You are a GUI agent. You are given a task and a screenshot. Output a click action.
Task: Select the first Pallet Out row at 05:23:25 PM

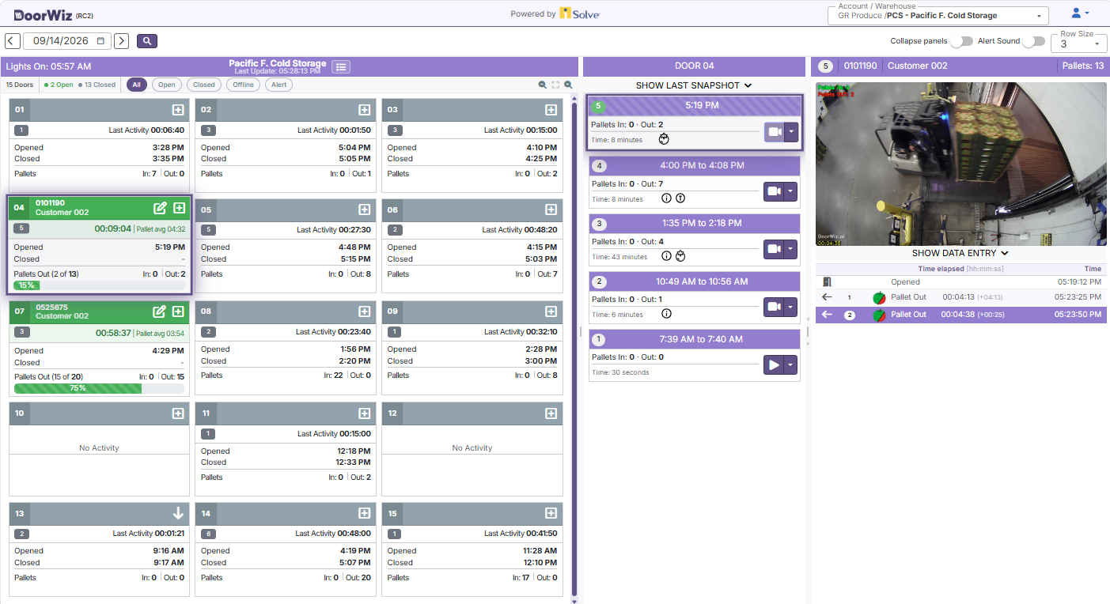point(960,297)
